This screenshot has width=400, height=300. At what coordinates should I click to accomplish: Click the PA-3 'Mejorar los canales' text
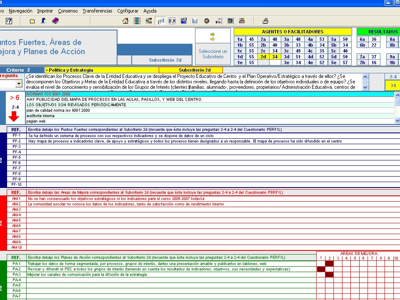pos(87,275)
